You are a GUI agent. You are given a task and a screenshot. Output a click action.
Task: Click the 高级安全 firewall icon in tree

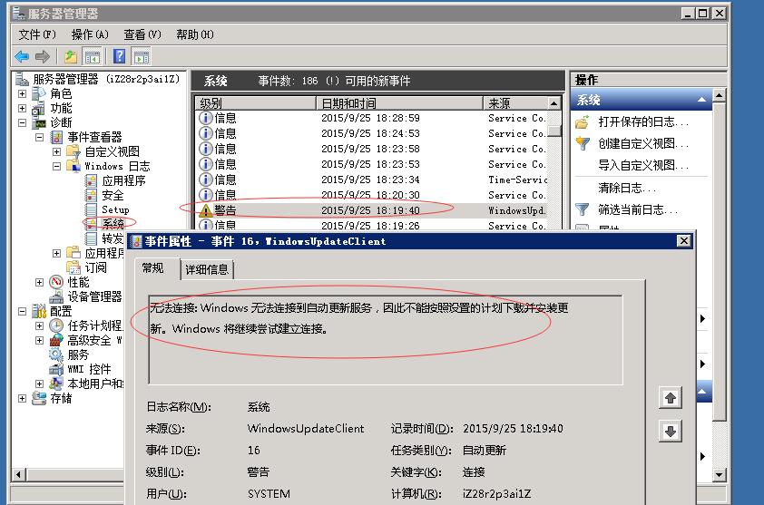click(56, 340)
